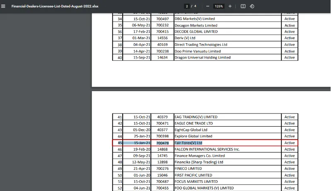Click the date 12-May-21
The width and height of the screenshot is (331, 191).
pyautogui.click(x=141, y=162)
